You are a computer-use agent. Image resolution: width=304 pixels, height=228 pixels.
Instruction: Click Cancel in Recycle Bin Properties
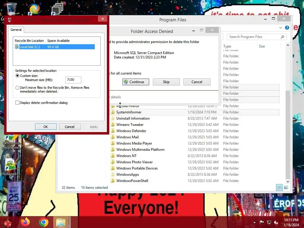(70, 126)
